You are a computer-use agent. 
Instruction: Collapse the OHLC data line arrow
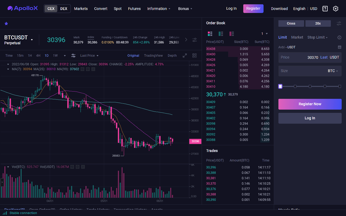[x=8, y=64]
